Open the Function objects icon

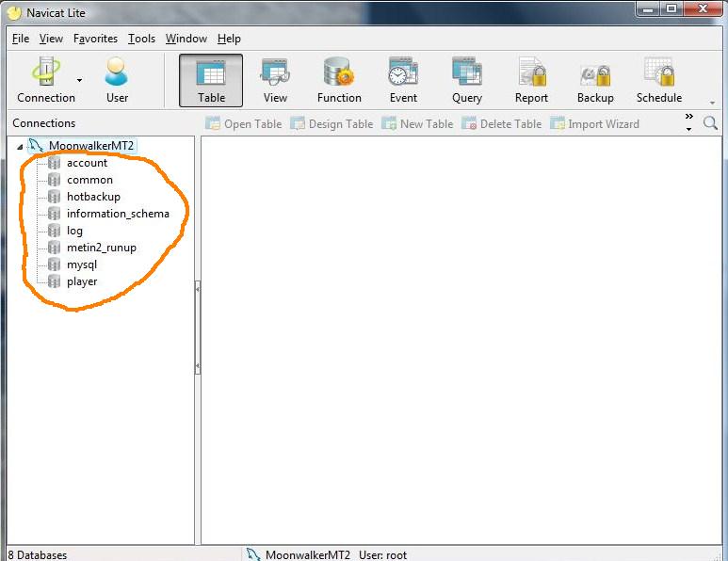point(339,80)
